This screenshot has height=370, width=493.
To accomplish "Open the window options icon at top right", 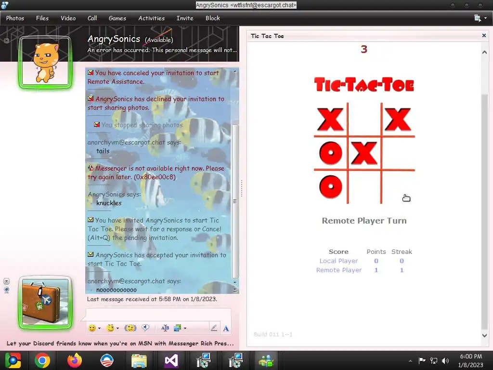I will coord(477,18).
